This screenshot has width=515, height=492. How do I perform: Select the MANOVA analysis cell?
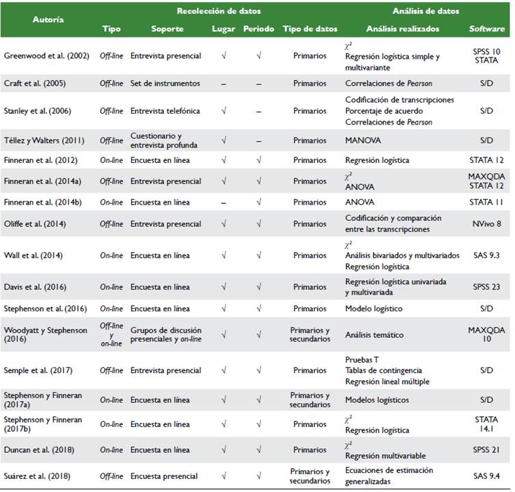(362, 140)
